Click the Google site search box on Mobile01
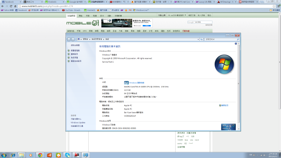This screenshot has height=158, width=281. pos(200,22)
